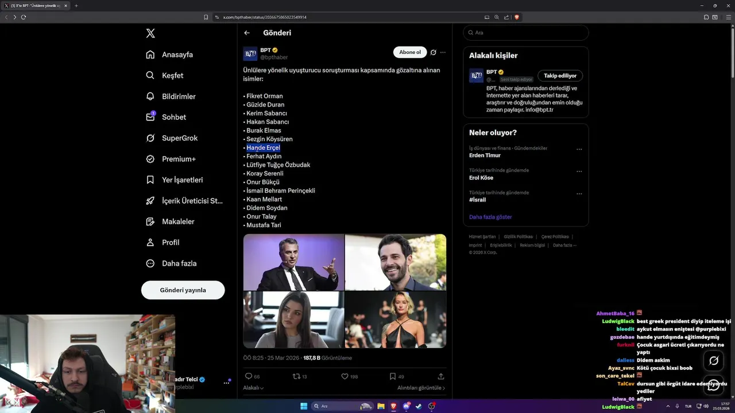
Task: Go to Bildirimler notifications
Action: [171, 96]
